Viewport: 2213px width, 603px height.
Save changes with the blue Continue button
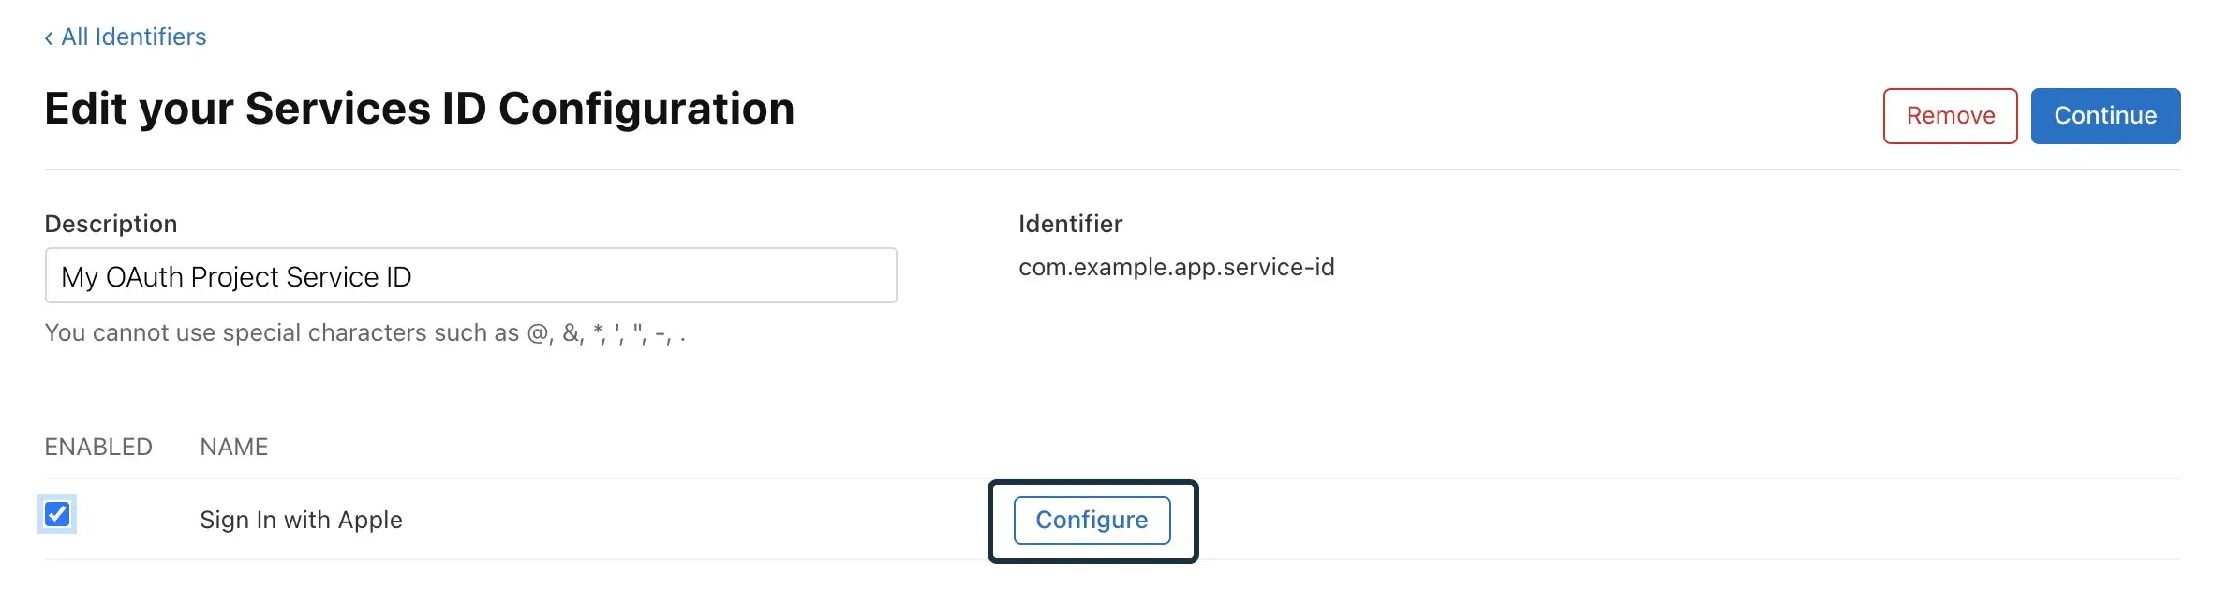click(x=2105, y=115)
